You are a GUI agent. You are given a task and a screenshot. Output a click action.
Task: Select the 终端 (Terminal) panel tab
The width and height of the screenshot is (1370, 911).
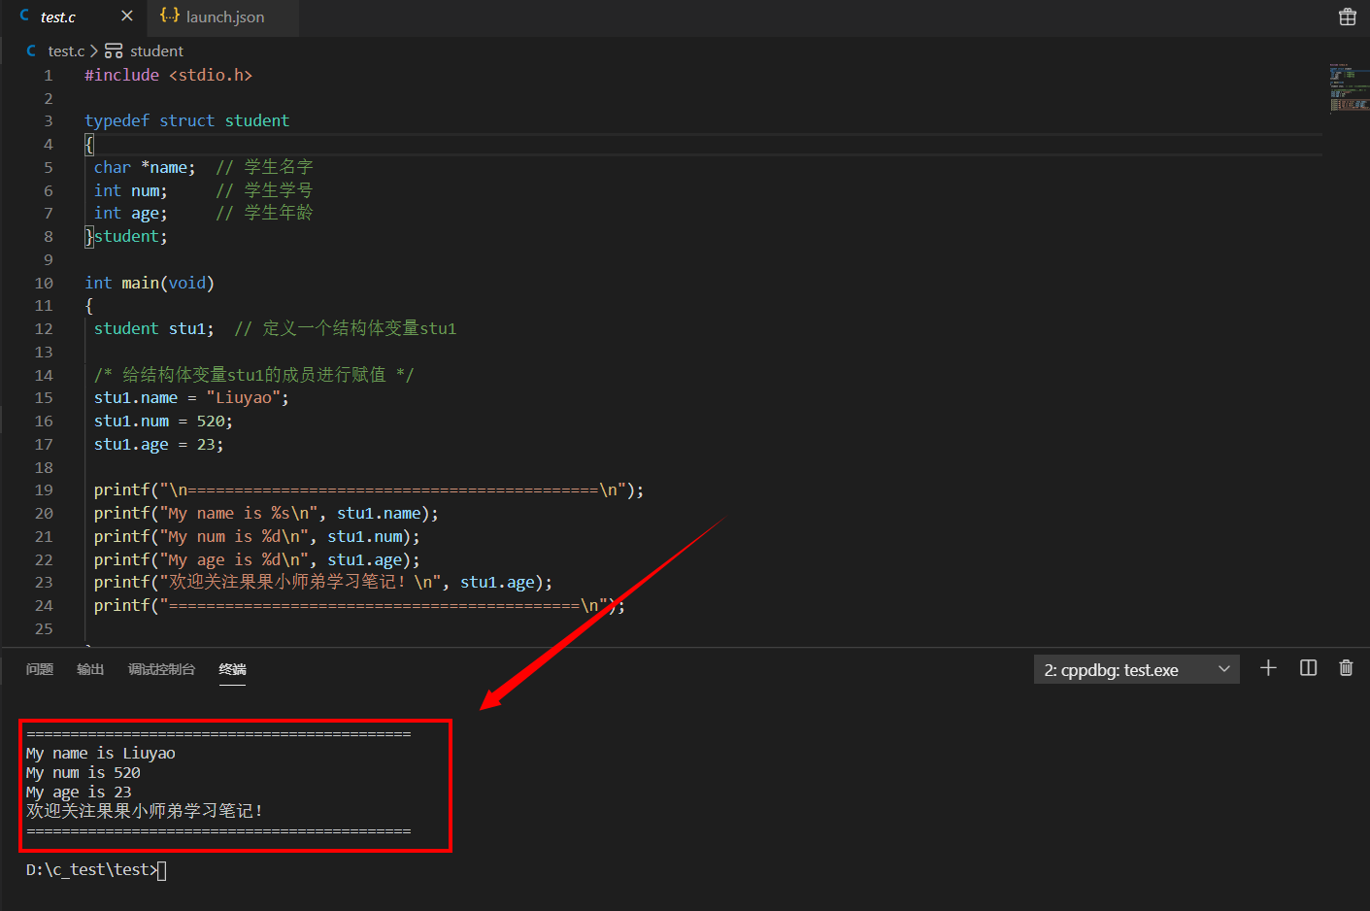click(x=232, y=669)
